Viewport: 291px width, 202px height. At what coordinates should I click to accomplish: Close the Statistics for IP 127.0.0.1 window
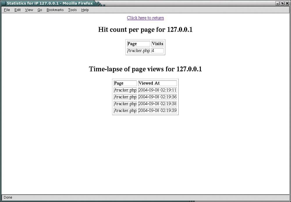coord(287,3)
